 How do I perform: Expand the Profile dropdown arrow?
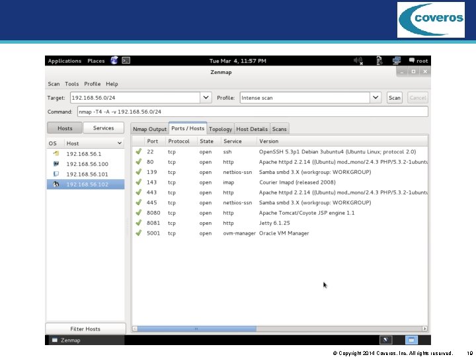[376, 98]
